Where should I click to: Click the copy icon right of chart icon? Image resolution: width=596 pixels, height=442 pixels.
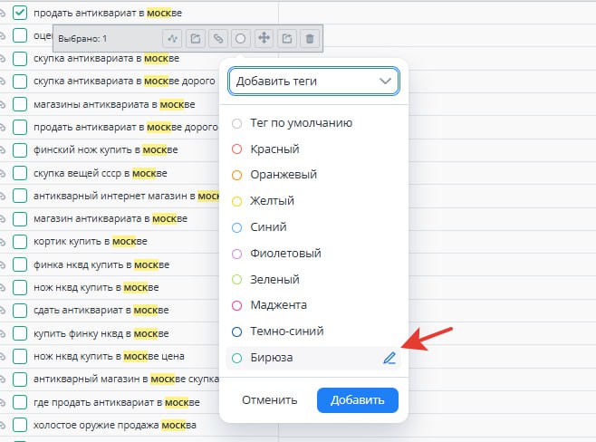point(195,38)
